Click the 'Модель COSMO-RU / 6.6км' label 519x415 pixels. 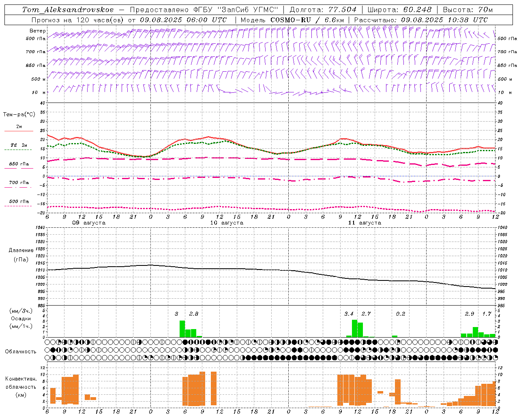[x=292, y=20]
